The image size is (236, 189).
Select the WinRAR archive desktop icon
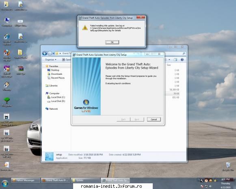21,70
